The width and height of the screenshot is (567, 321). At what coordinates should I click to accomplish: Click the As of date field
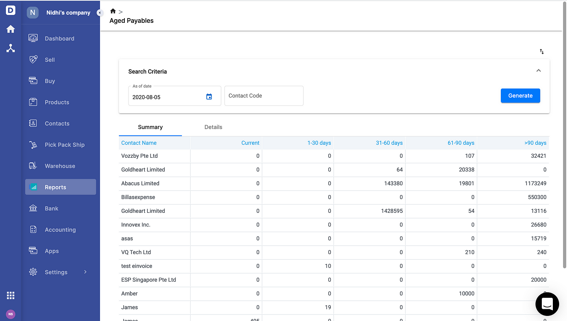tap(175, 96)
